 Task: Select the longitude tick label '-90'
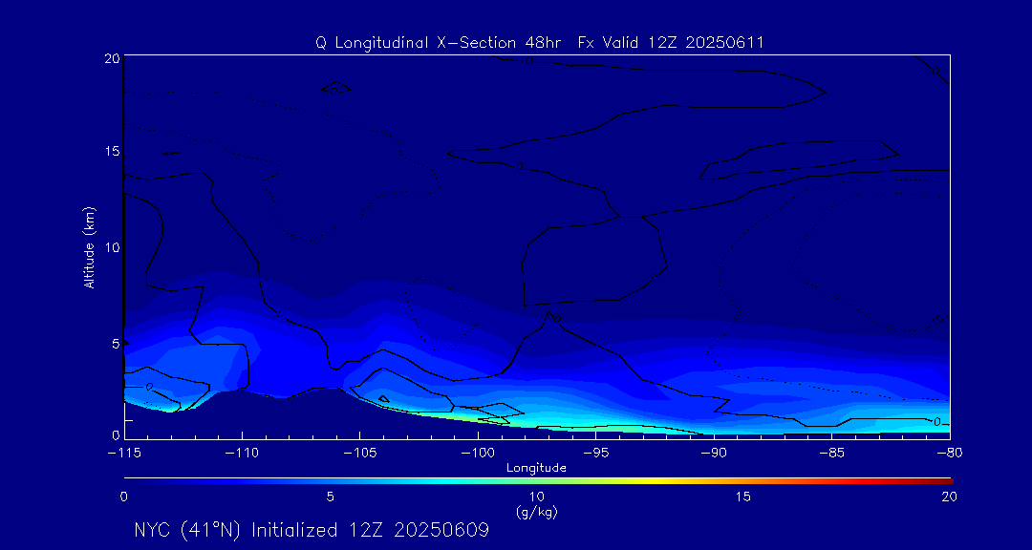(x=714, y=454)
